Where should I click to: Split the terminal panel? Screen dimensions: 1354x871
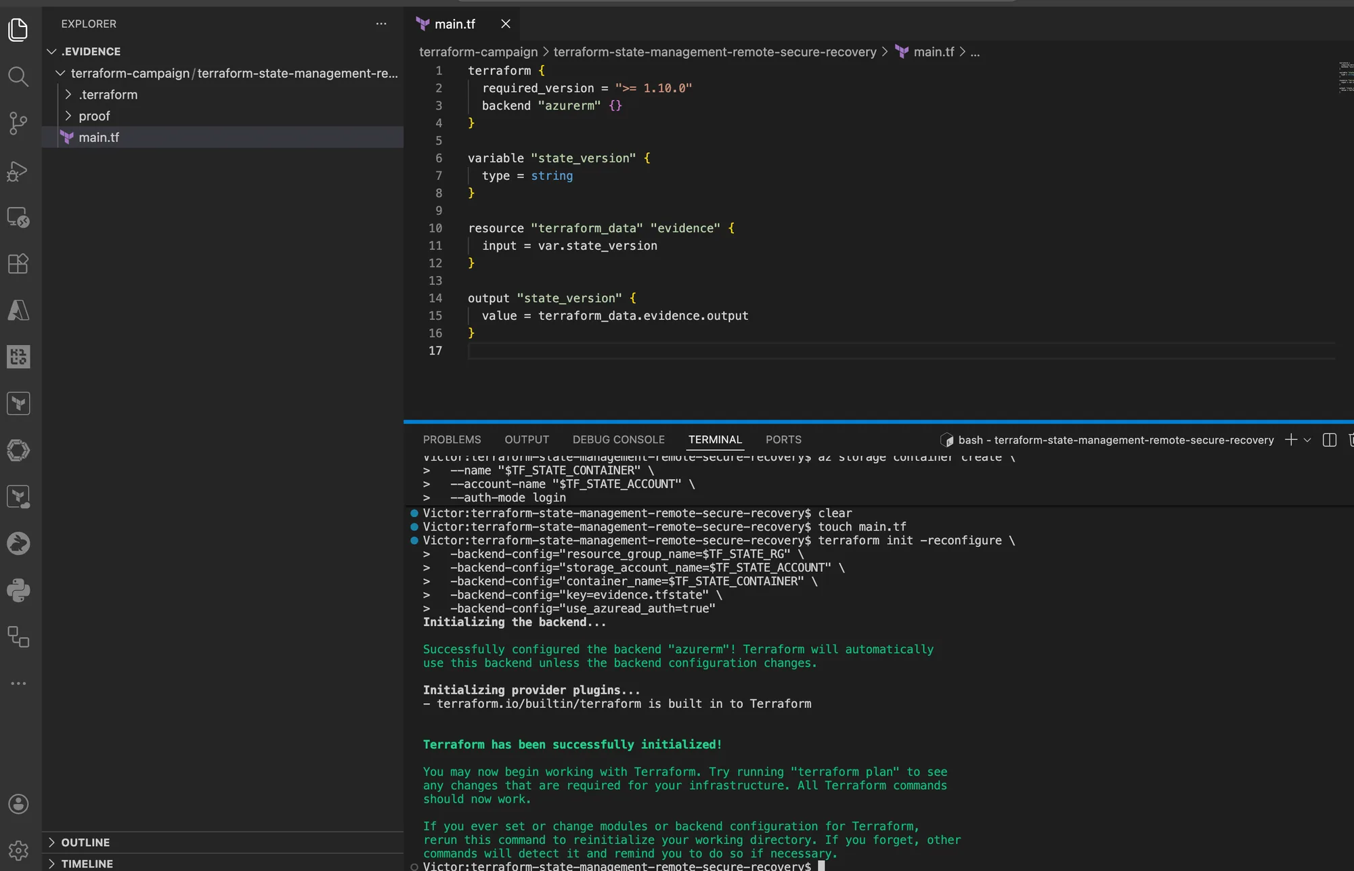[1330, 440]
